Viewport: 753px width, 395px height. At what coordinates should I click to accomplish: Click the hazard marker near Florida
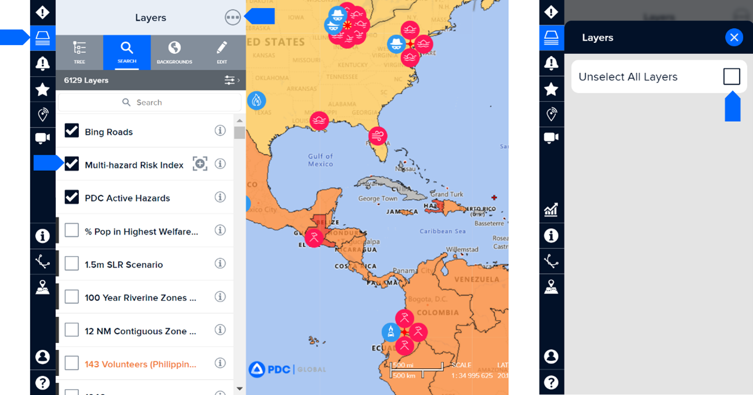tap(378, 136)
